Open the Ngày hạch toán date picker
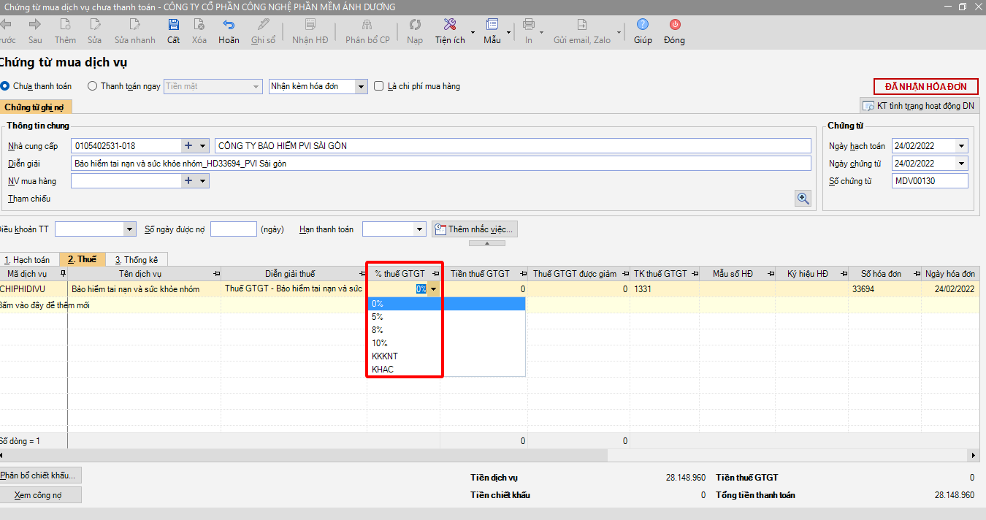 [961, 146]
